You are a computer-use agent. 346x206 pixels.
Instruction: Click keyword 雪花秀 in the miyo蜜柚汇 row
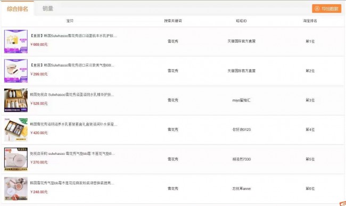click(173, 100)
